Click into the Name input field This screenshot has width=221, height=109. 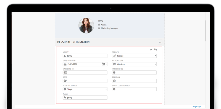(85, 56)
